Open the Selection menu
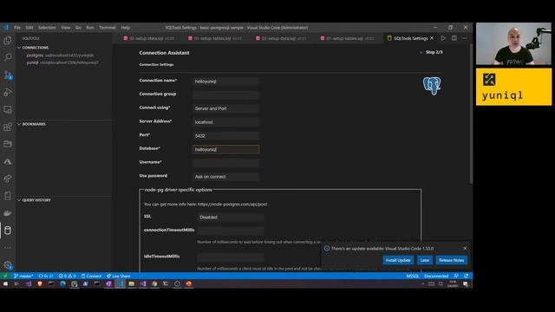The height and width of the screenshot is (312, 555). click(47, 28)
